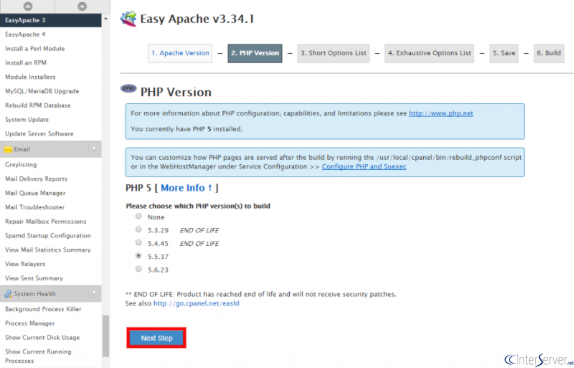
Task: Open the http://www.php.net link
Action: coord(441,113)
